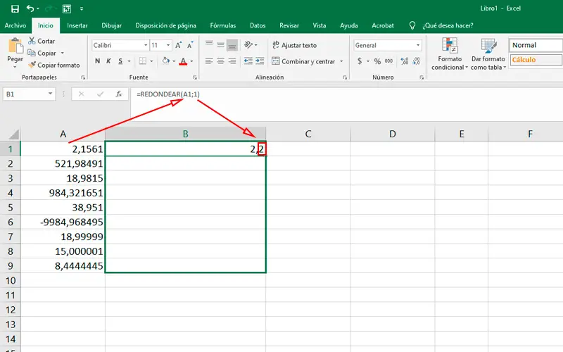
Task: Open the Calibri font name dropdown
Action: pos(146,45)
